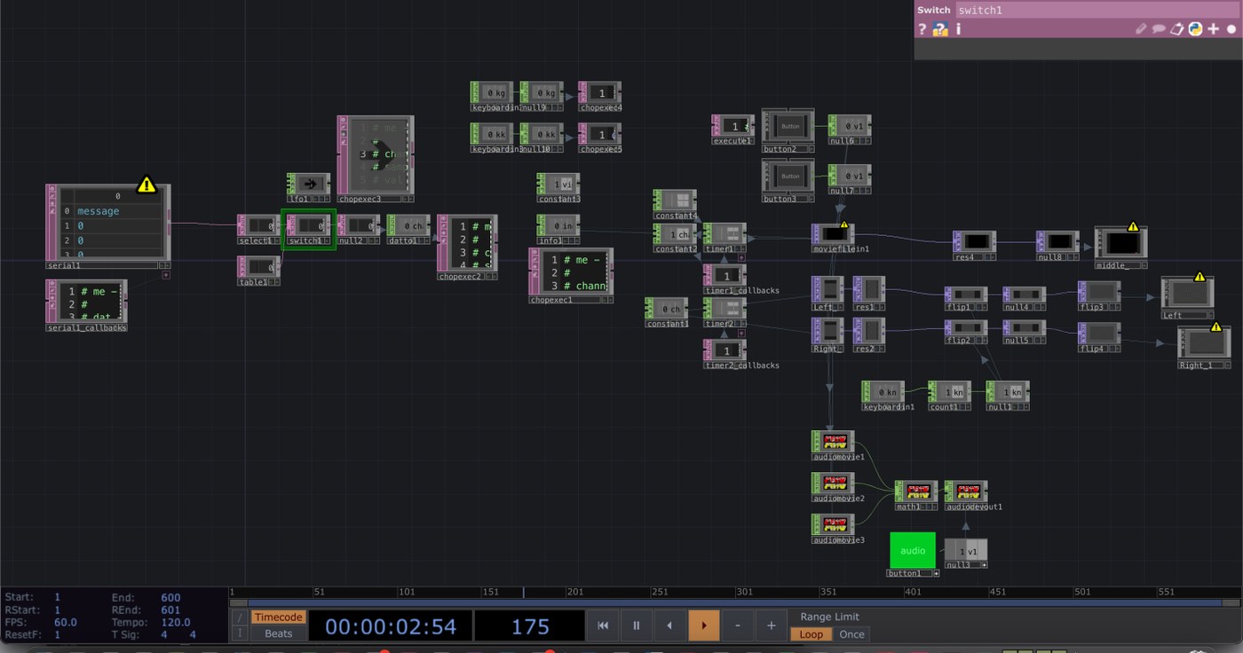Screen dimensions: 1243x653
Task: Click the small arrow on null3 label
Action: point(984,565)
